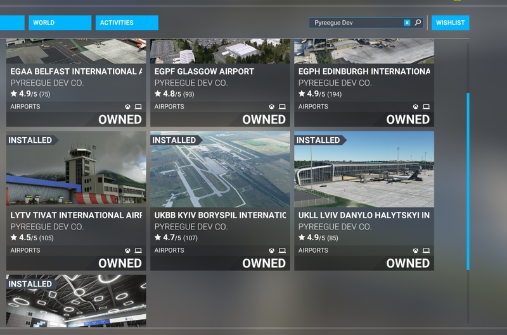Open the World tab
Viewport: 507px width, 335px height.
coord(60,23)
